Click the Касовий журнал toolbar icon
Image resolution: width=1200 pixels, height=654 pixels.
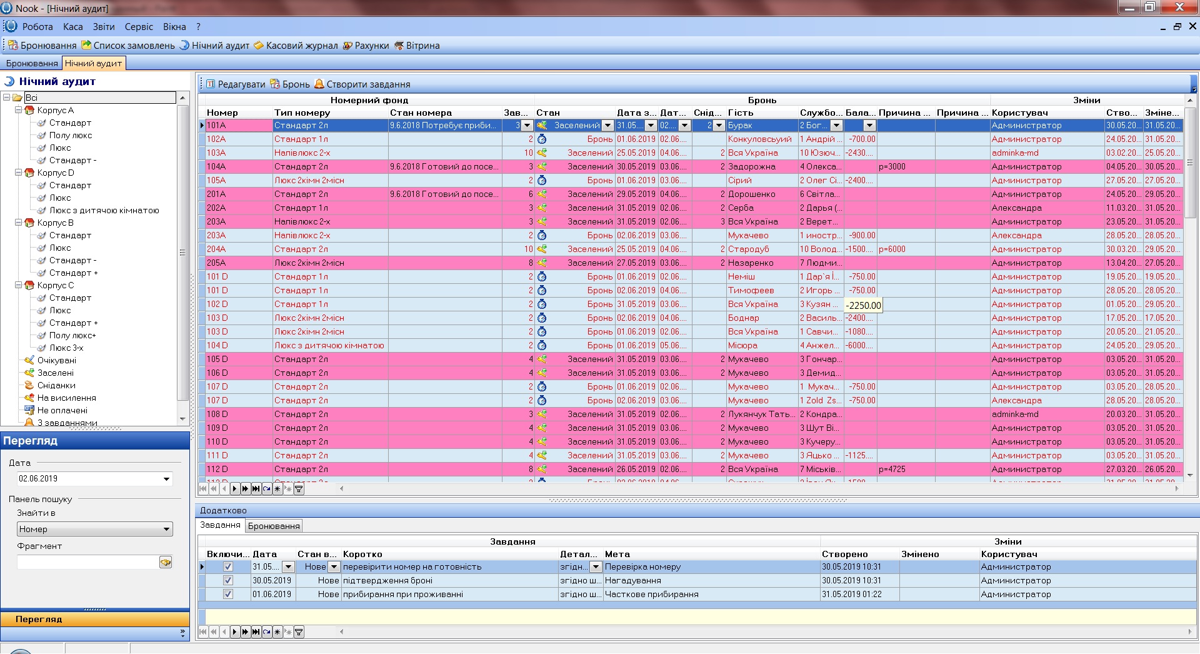point(259,46)
